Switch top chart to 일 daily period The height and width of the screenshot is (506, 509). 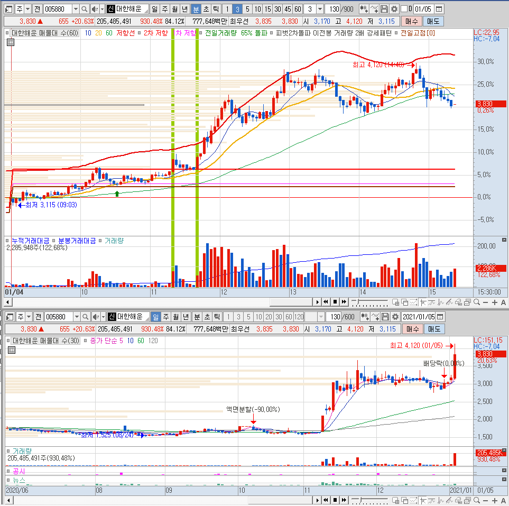tap(155, 9)
